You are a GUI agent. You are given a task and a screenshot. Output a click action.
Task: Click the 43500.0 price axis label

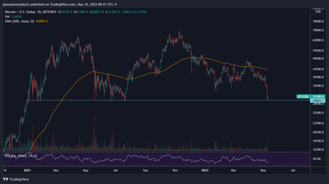(x=319, y=69)
